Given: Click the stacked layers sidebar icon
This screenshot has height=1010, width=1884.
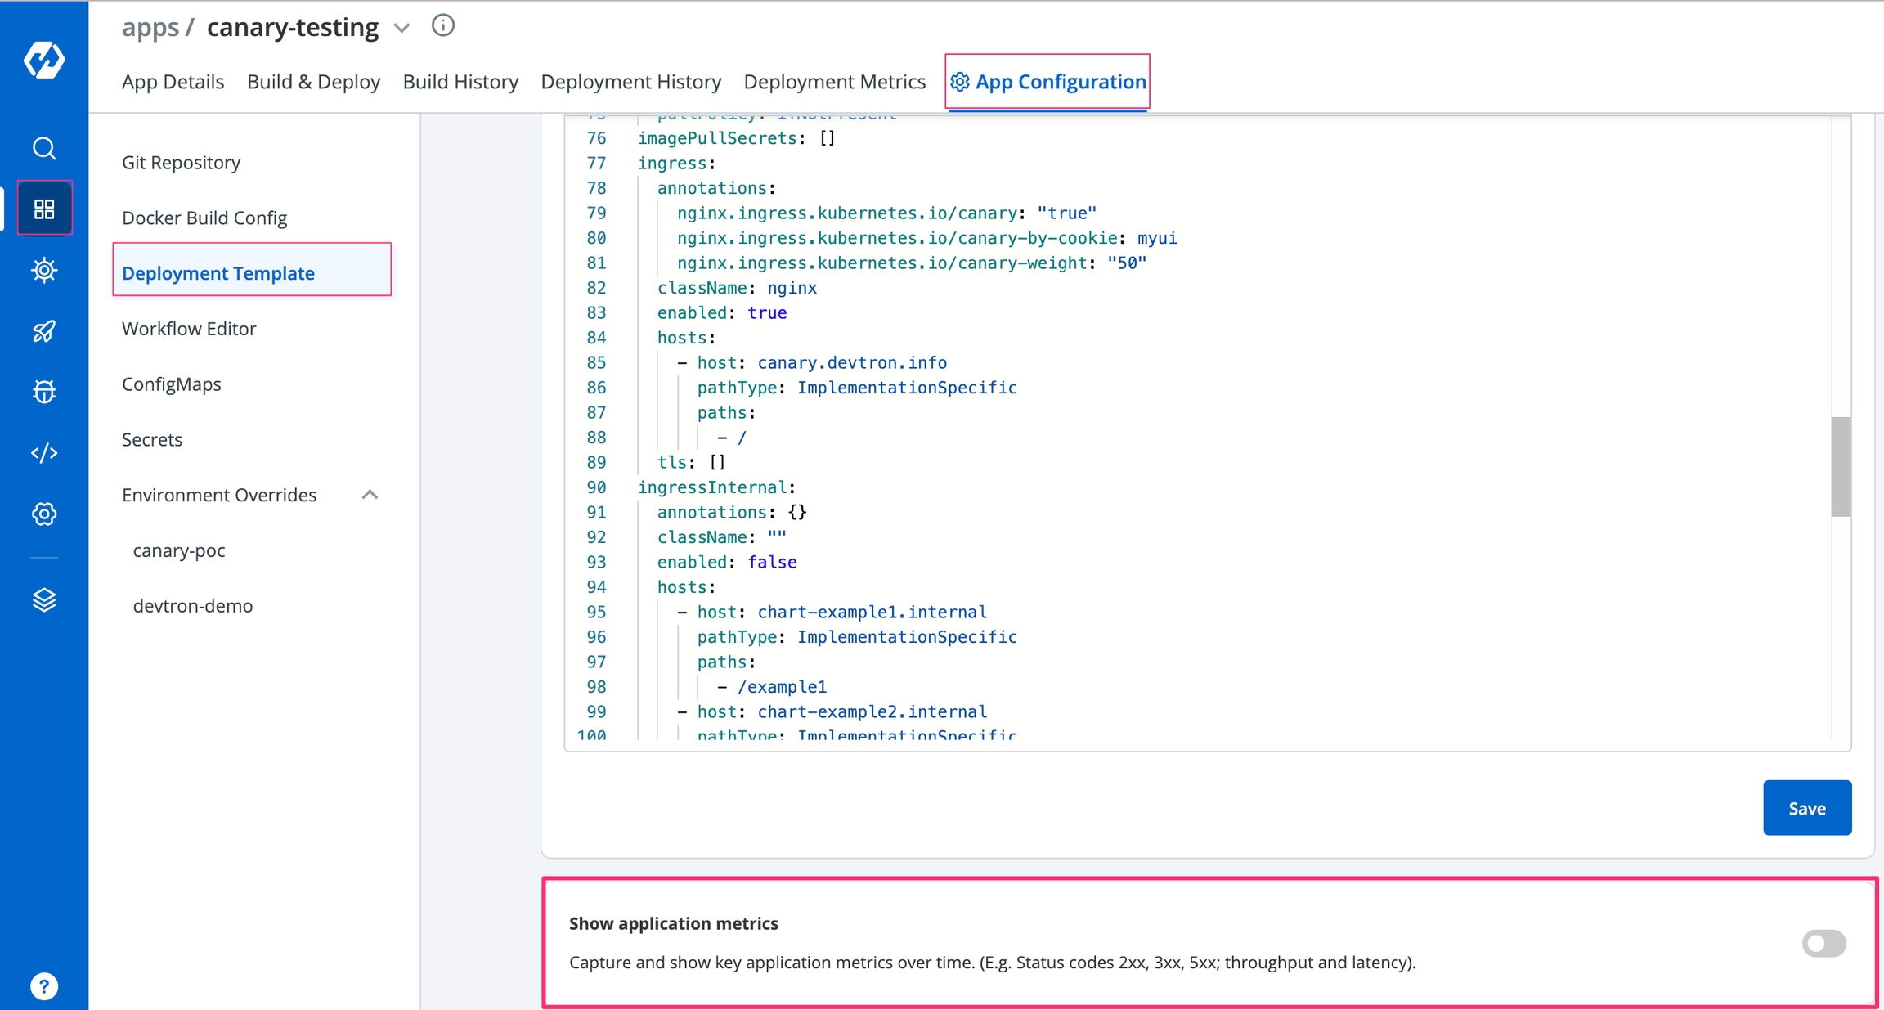Looking at the screenshot, I should [44, 599].
